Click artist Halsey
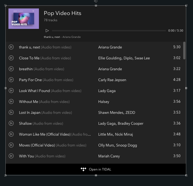Screen dimensions: 193x186 click(104, 102)
